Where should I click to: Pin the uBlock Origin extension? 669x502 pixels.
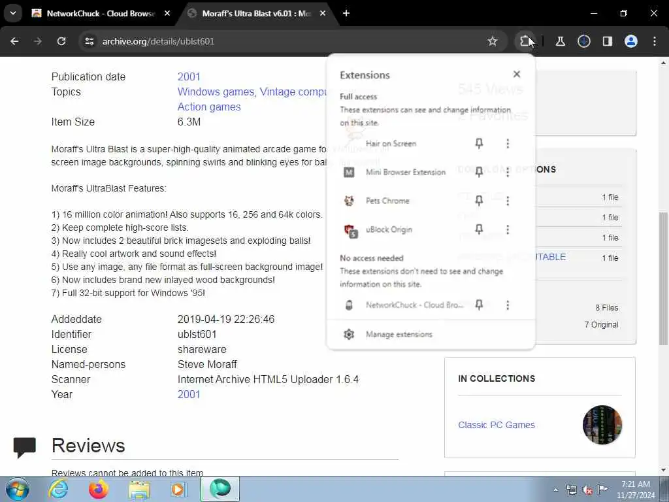click(x=479, y=229)
